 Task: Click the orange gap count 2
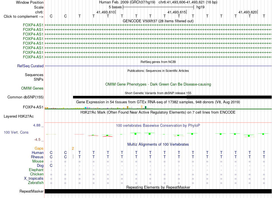[x=73, y=148]
